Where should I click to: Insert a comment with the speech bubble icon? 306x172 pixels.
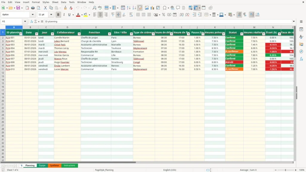click(x=178, y=8)
